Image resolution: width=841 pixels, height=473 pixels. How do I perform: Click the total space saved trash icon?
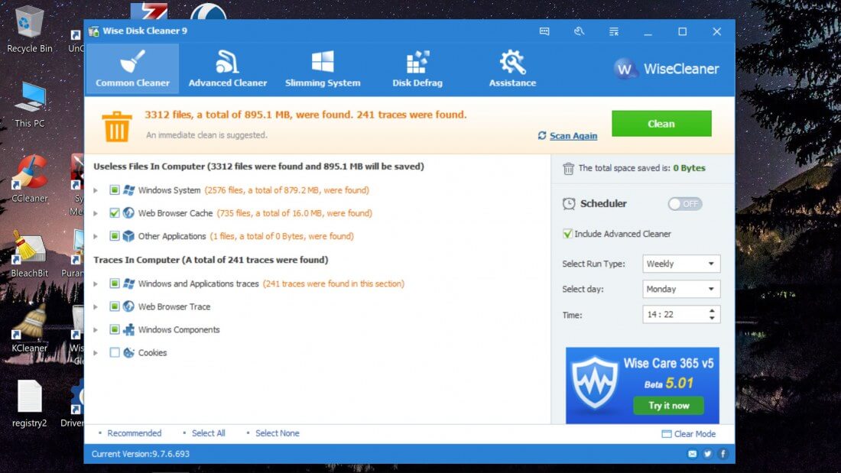pos(569,168)
